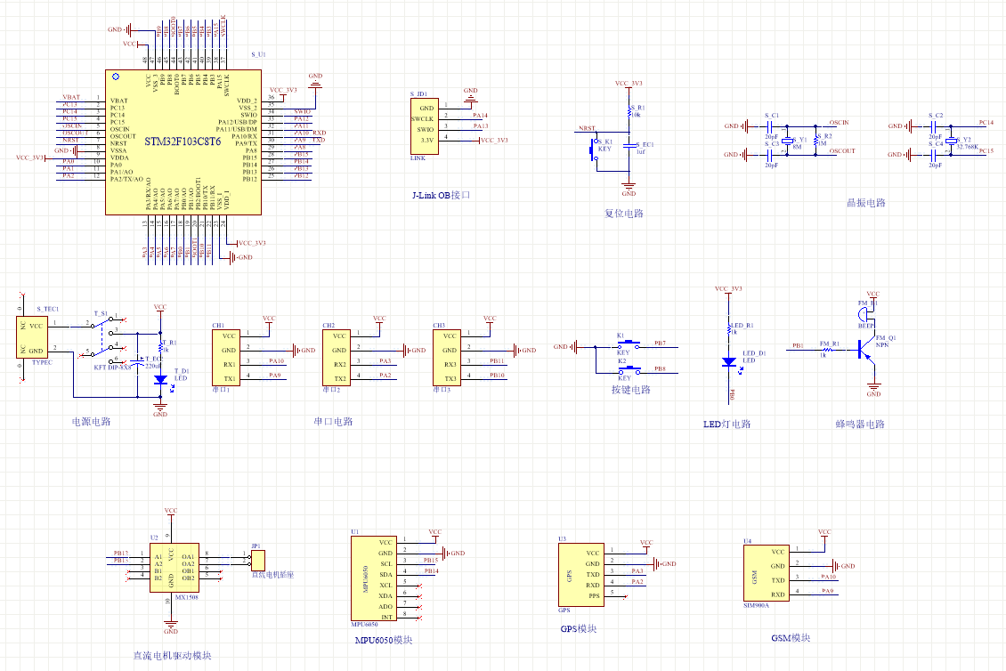The image size is (1006, 671).
Task: Select the STM32F103C8T6 microcontroller chip body
Action: point(183,141)
